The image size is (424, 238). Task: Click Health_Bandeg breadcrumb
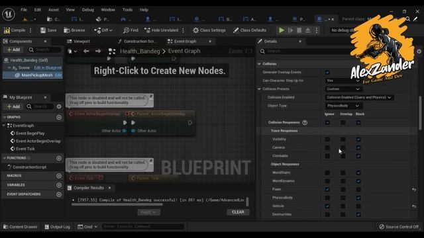140,52
